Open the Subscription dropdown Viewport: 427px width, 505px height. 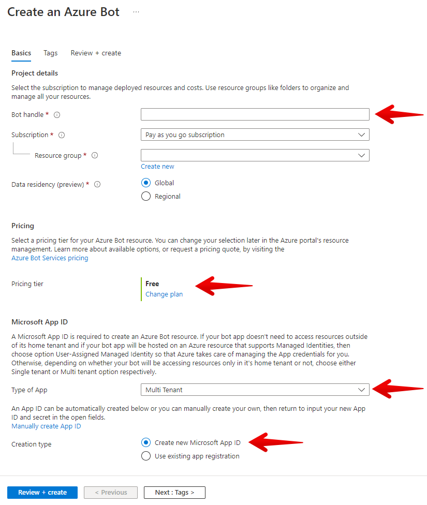[x=255, y=135]
